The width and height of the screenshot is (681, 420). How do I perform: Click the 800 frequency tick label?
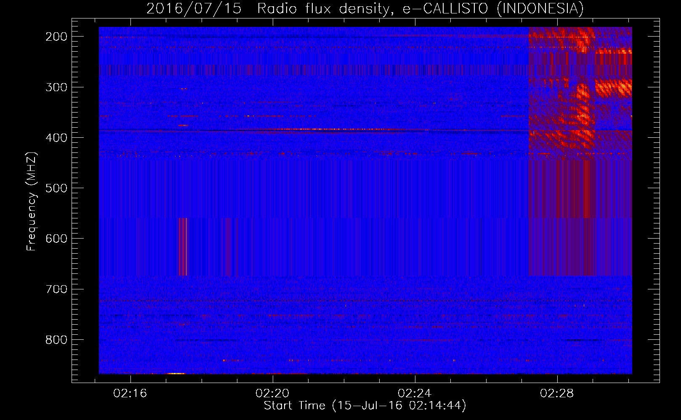[56, 340]
